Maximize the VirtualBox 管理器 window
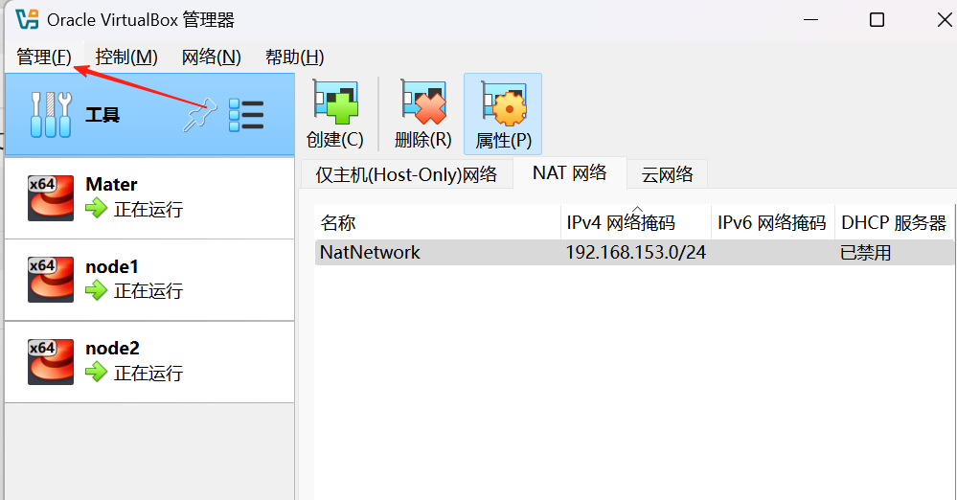 [x=877, y=20]
